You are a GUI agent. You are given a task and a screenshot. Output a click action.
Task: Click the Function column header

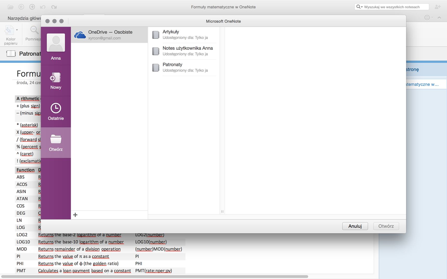point(25,170)
